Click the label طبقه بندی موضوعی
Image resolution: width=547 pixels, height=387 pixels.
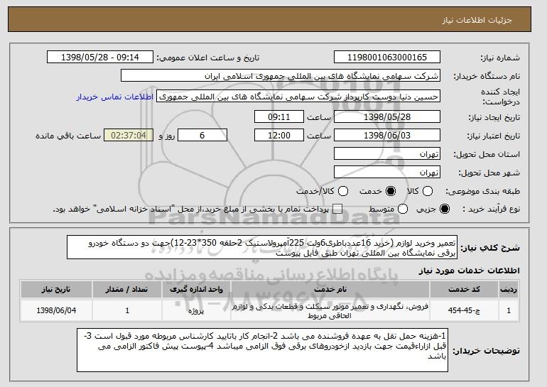pos(483,192)
